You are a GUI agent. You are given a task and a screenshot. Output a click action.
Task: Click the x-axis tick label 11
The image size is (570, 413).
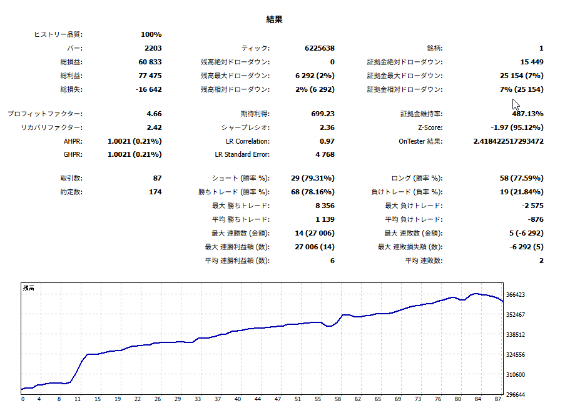(x=78, y=399)
